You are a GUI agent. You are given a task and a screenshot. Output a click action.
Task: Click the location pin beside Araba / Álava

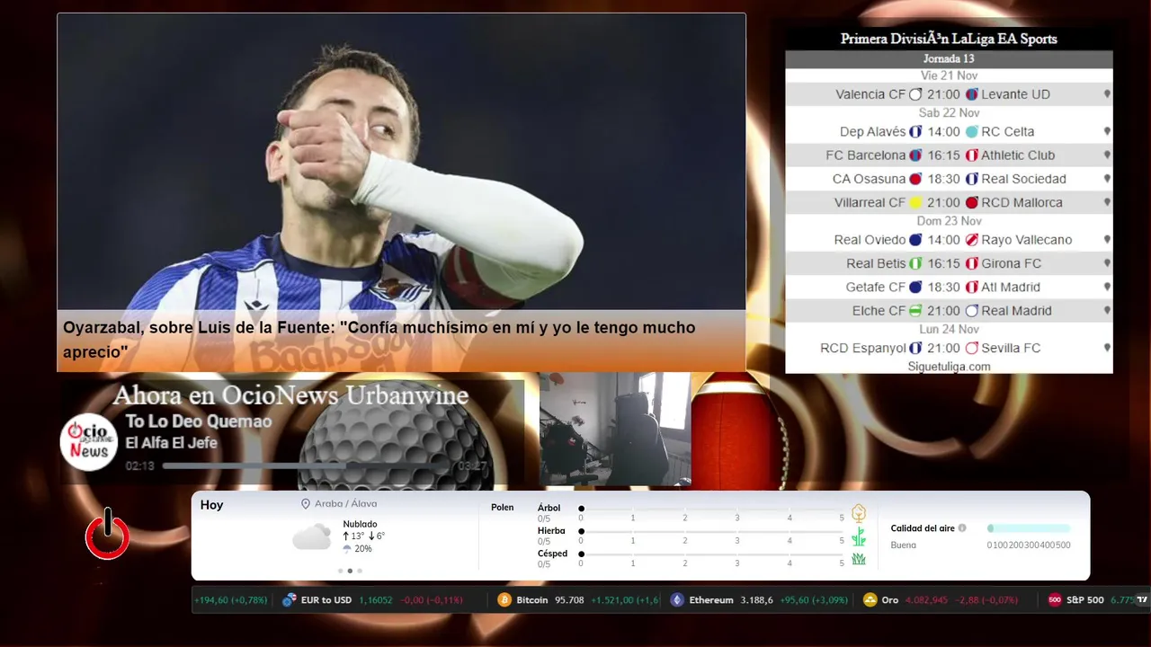click(x=306, y=504)
